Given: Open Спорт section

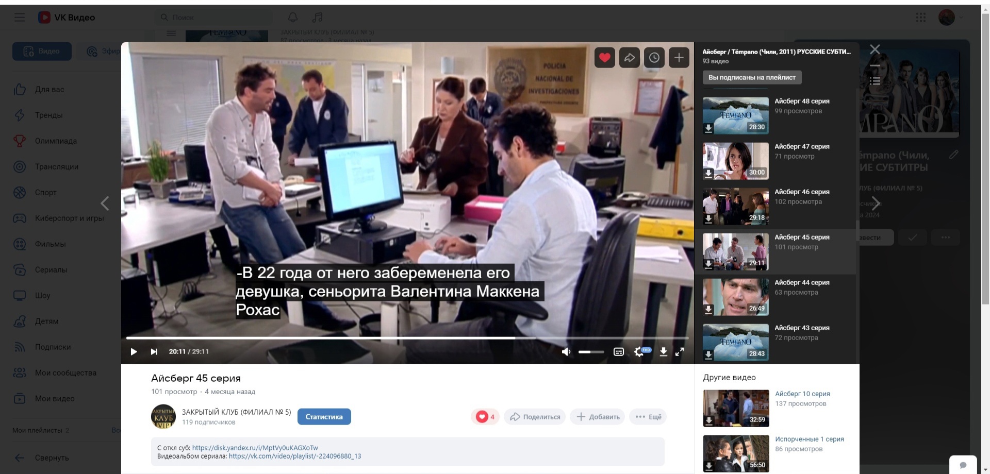Looking at the screenshot, I should pos(46,192).
